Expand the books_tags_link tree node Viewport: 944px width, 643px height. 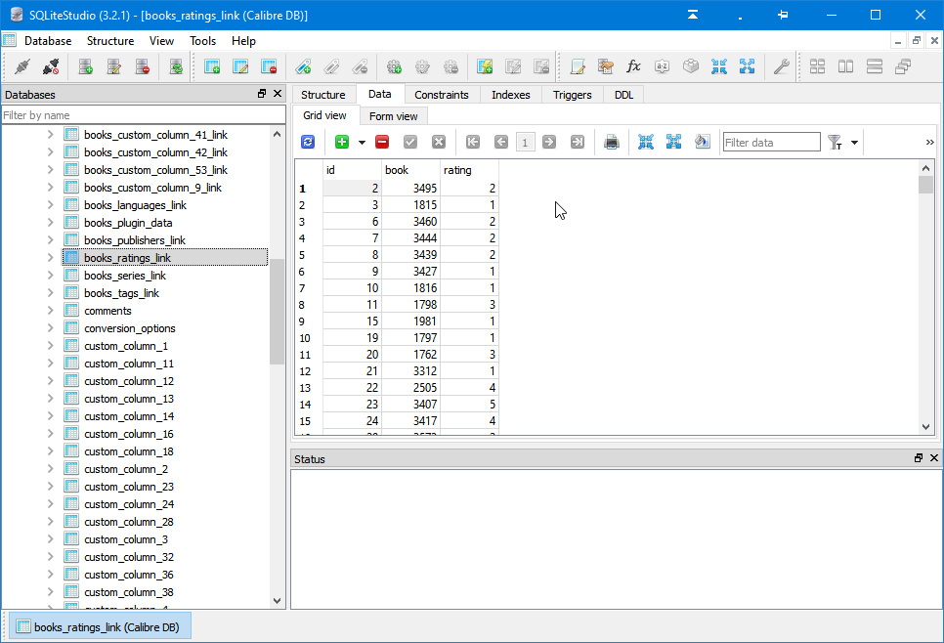tap(51, 293)
